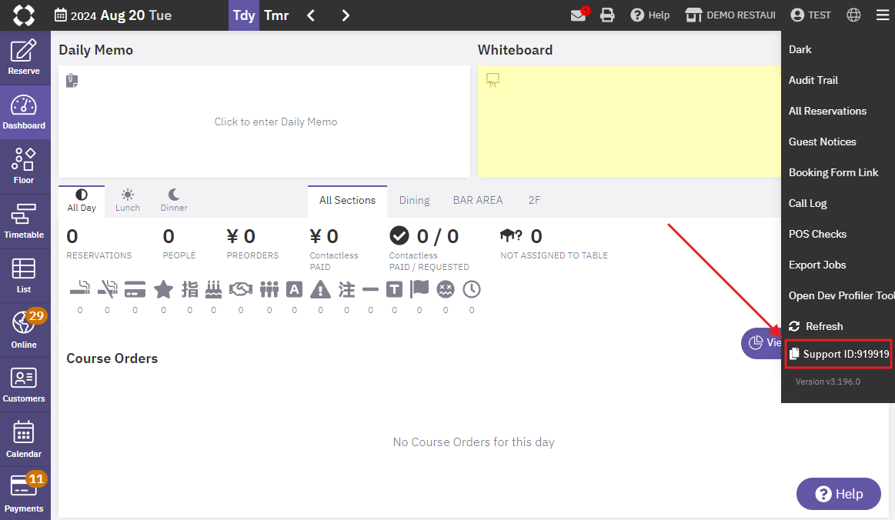
Task: Select the Lunch period tab
Action: tap(127, 201)
